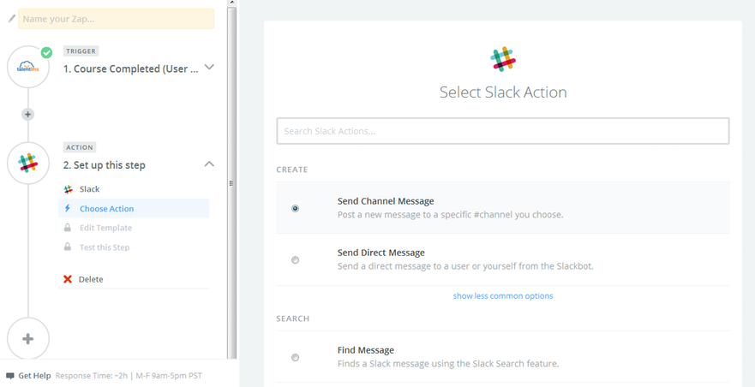This screenshot has width=755, height=387.
Task: Click the red X delete icon
Action: pyautogui.click(x=68, y=279)
